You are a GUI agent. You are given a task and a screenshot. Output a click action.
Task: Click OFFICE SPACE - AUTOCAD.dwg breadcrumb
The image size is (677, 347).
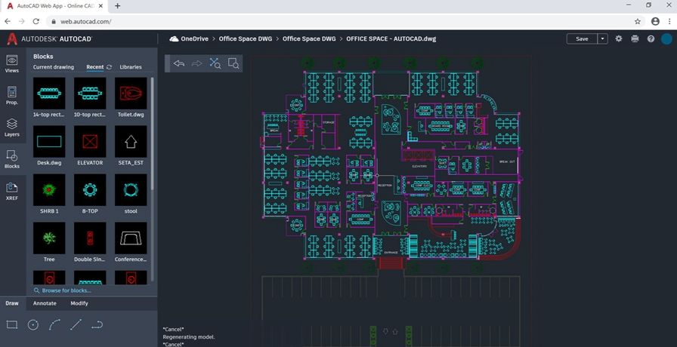pos(391,38)
